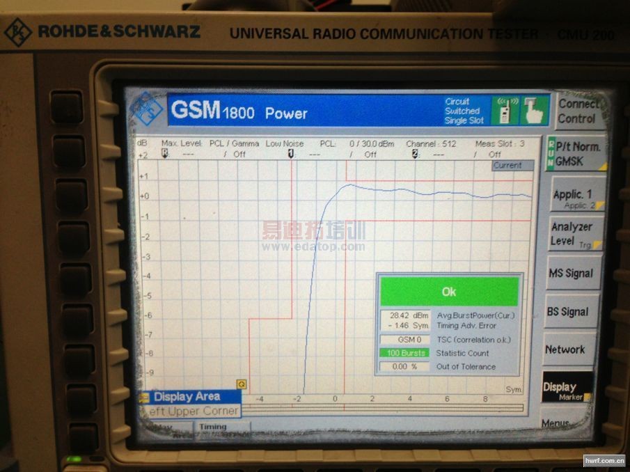Click the 0.00 % out of tolerance value
The height and width of the screenshot is (472, 630).
pyautogui.click(x=405, y=367)
